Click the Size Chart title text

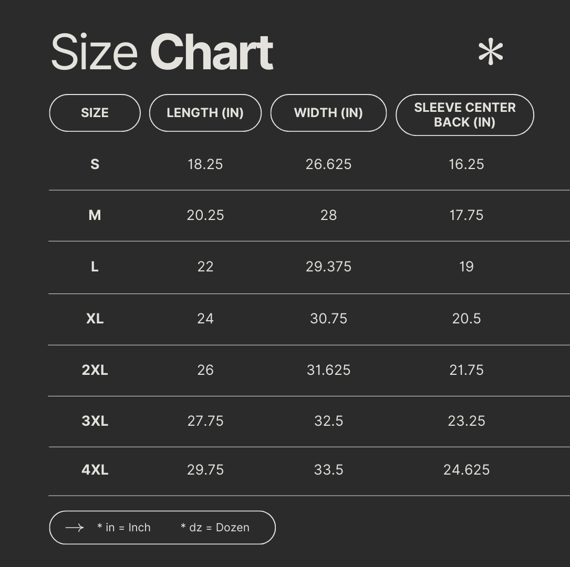[x=162, y=52]
